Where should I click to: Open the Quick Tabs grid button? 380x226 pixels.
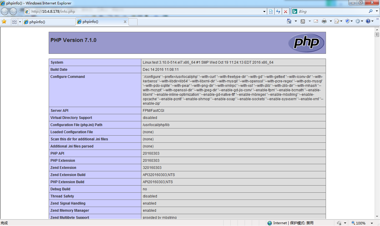point(14,22)
